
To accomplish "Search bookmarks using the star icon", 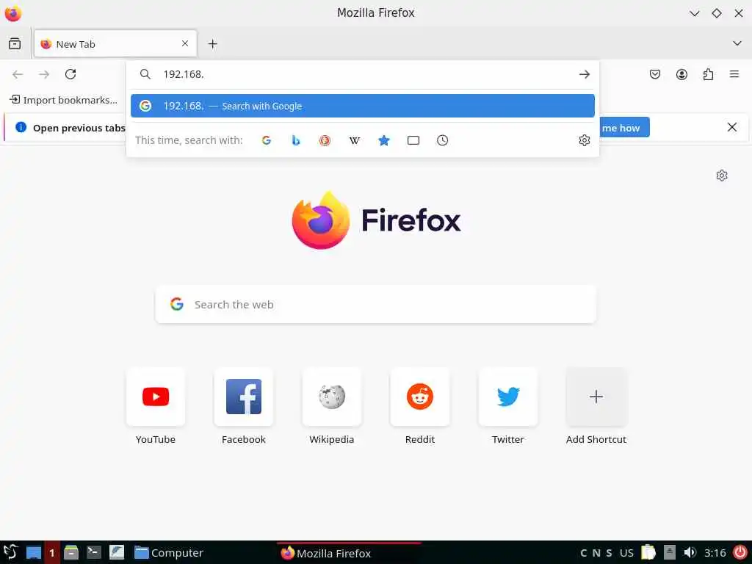I will [383, 140].
